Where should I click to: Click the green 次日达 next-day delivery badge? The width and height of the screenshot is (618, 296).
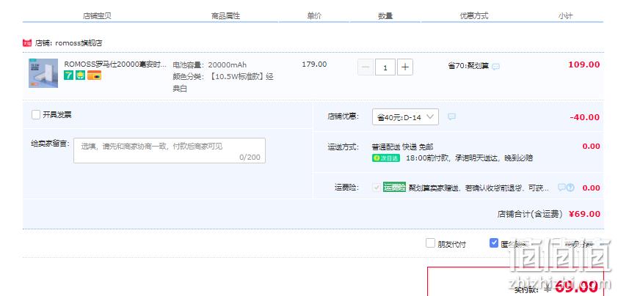pyautogui.click(x=386, y=158)
